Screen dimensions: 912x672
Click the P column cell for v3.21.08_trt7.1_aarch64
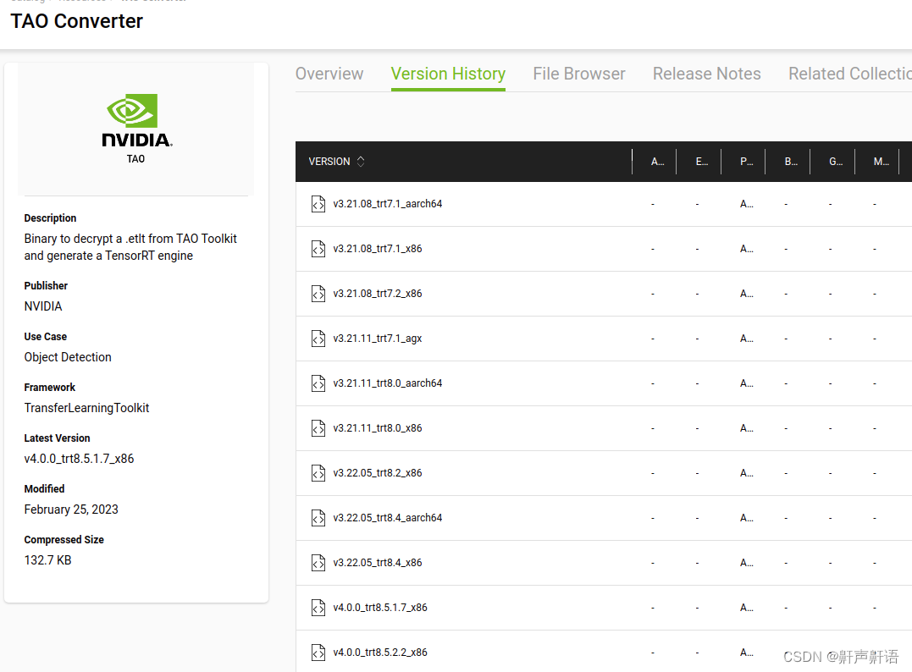(746, 204)
